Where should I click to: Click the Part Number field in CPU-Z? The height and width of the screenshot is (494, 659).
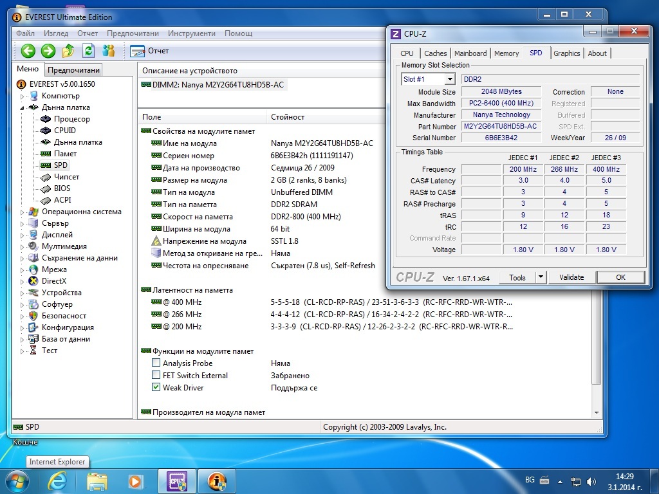click(501, 126)
